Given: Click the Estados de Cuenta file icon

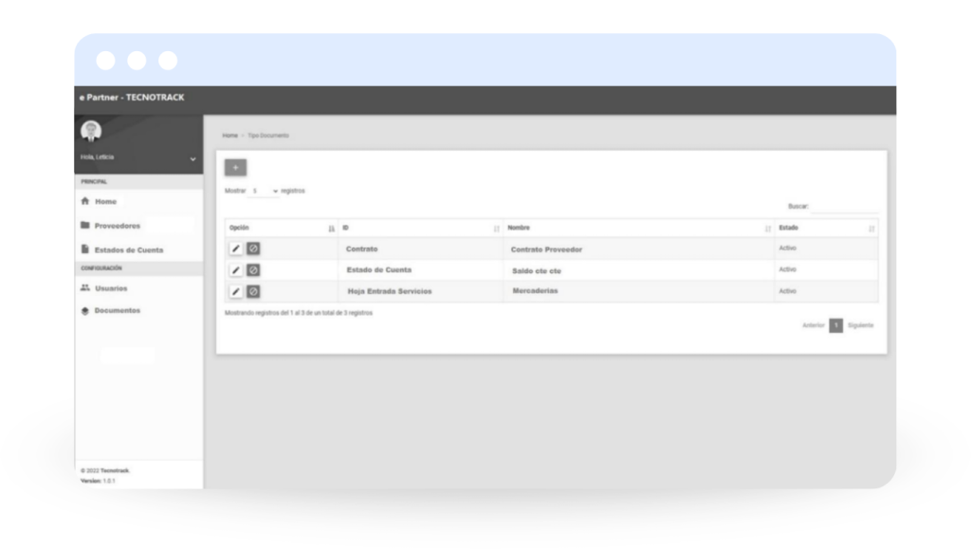Looking at the screenshot, I should click(84, 248).
